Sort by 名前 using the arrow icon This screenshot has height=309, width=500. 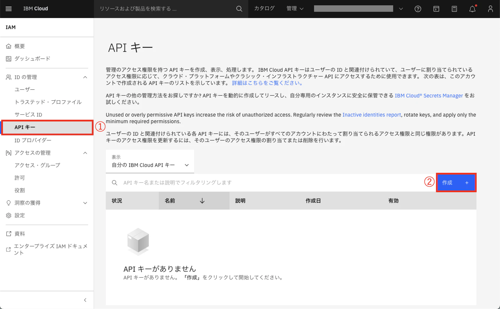pos(202,201)
